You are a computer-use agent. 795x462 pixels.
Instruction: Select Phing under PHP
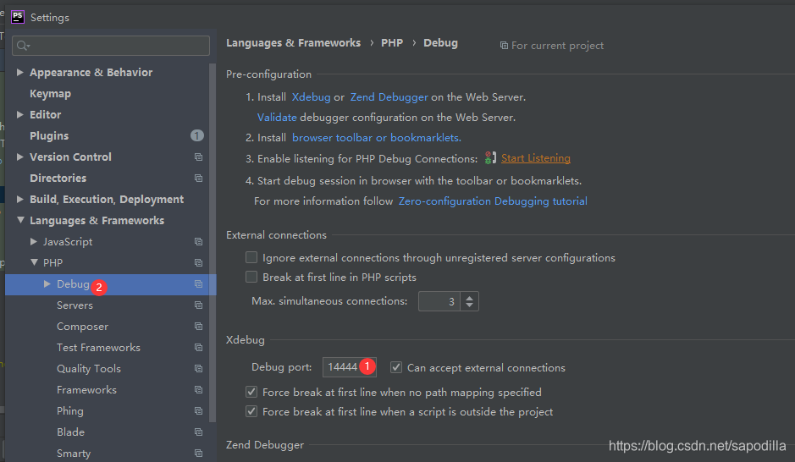(x=70, y=411)
